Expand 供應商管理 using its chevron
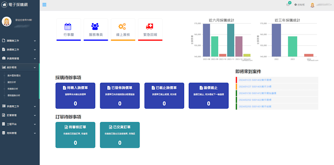 click(35, 58)
